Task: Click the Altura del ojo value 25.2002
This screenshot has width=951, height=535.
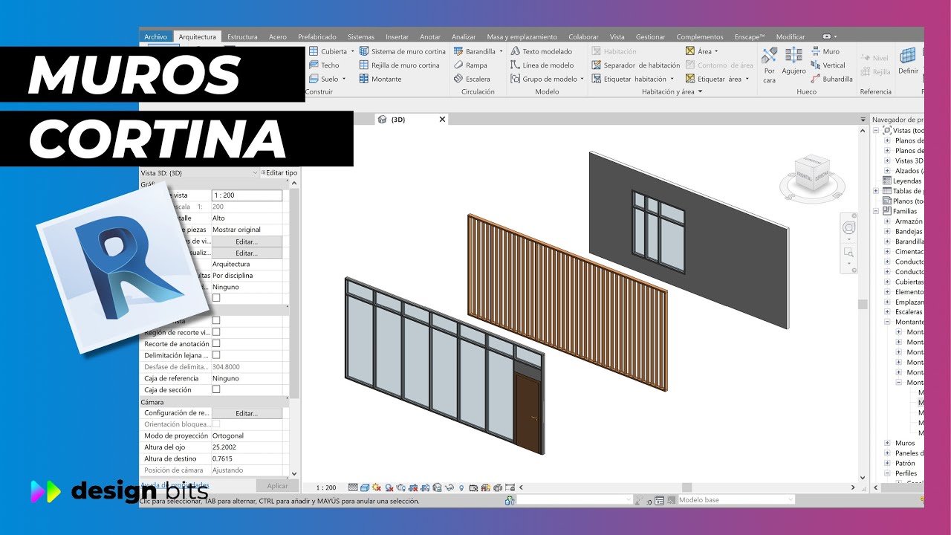Action: coord(247,447)
